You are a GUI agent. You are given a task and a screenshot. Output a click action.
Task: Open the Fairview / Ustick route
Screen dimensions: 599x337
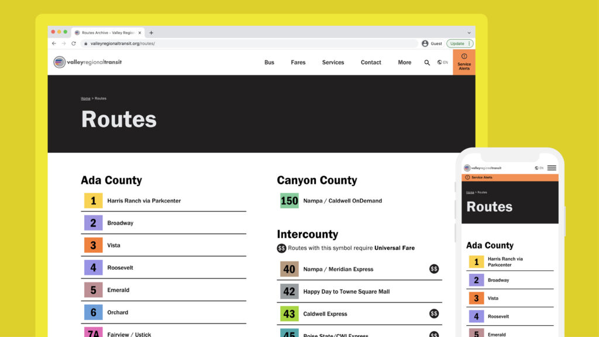129,334
